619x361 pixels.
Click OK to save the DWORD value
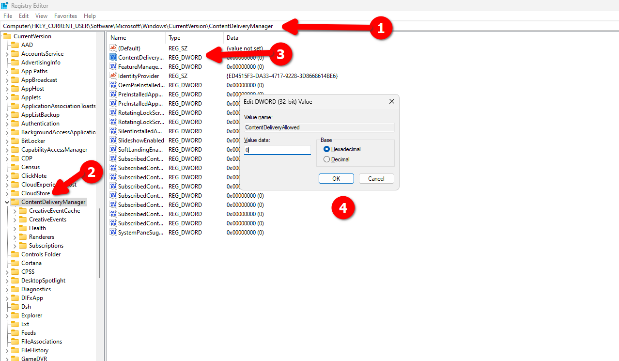336,178
